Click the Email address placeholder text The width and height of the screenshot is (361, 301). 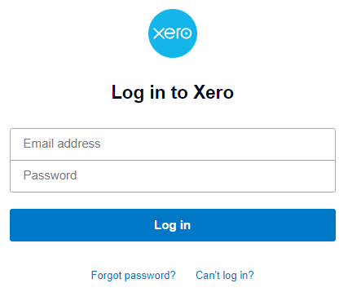[62, 144]
